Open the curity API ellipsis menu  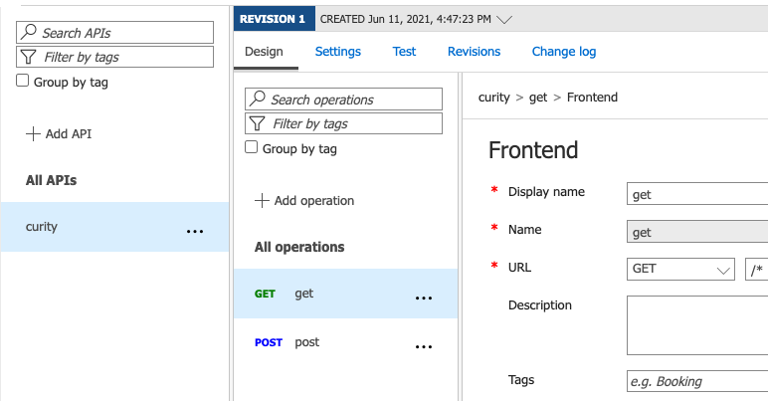click(x=195, y=231)
